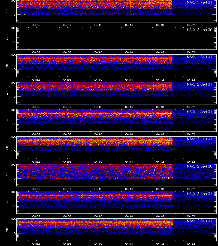Click the 04:48 time label under 5R panel
Image resolution: width=218 pixels, height=246 pixels.
point(160,134)
